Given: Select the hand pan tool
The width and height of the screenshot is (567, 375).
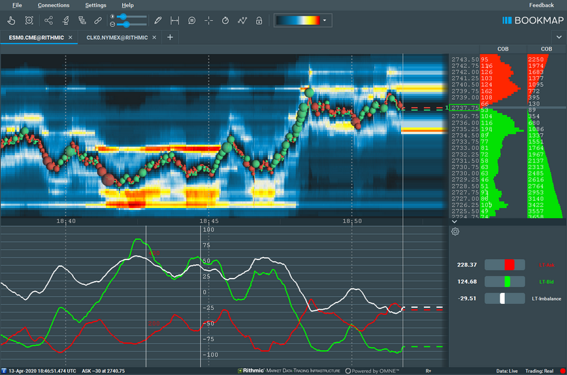Looking at the screenshot, I should pyautogui.click(x=11, y=21).
